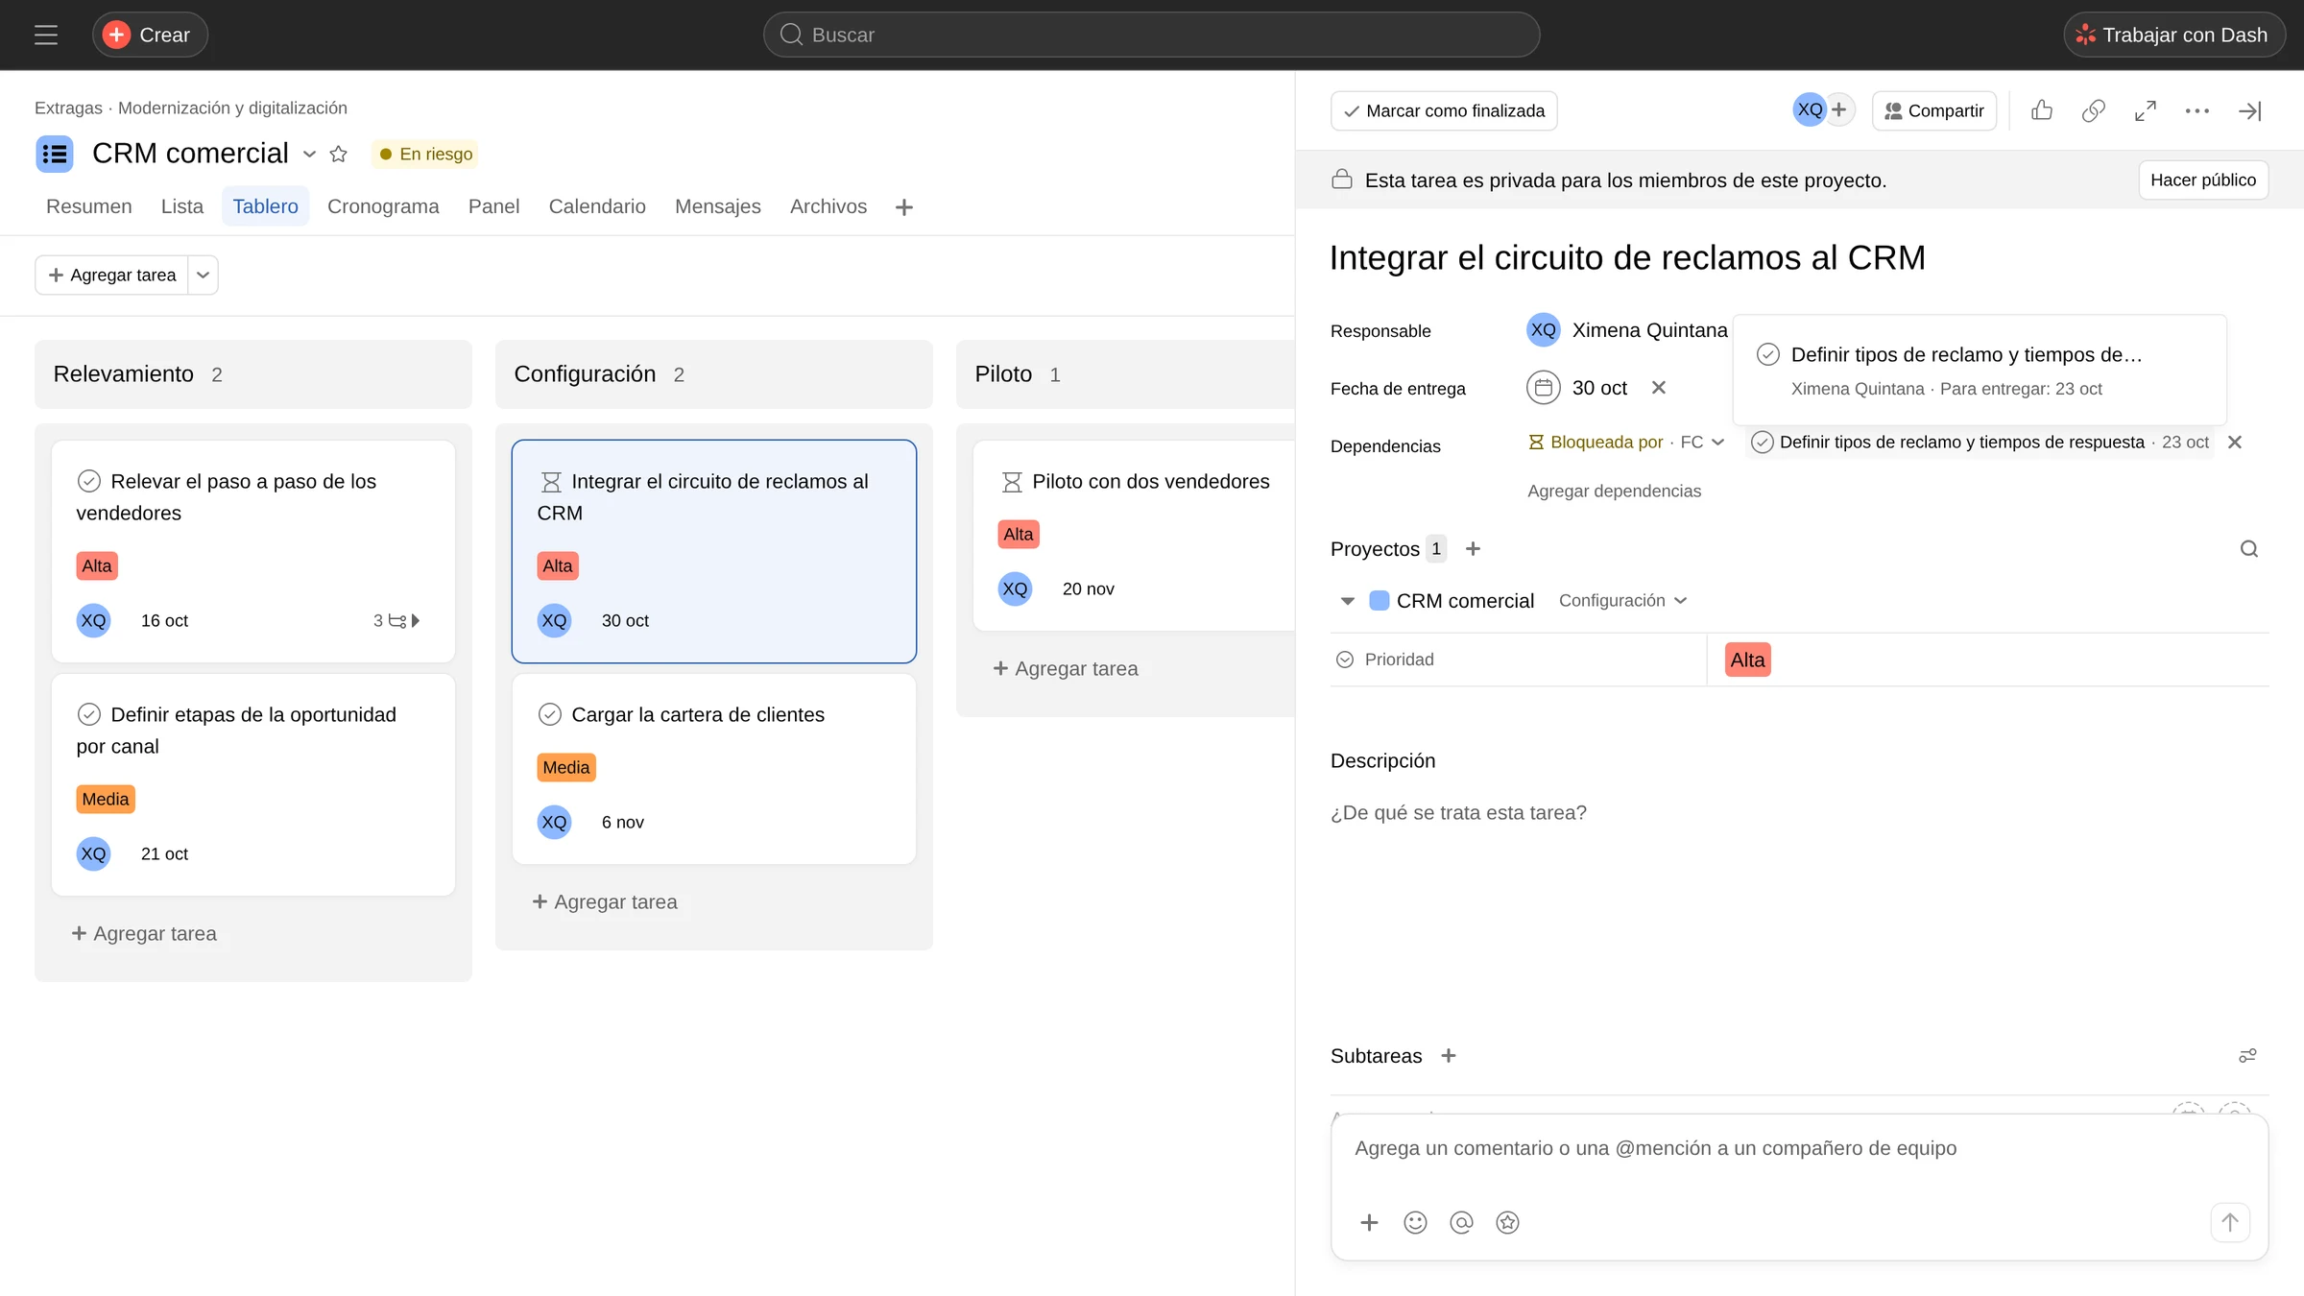
Task: Check off the dependency Definir tipos de reclamo y tiempos de respuesta
Action: [1762, 443]
